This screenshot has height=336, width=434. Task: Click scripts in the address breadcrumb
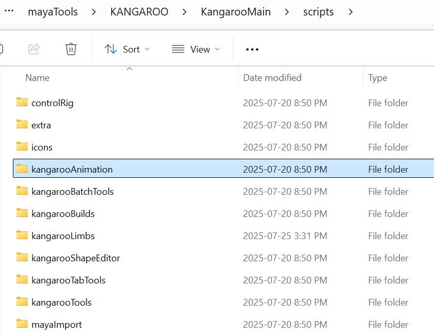318,12
